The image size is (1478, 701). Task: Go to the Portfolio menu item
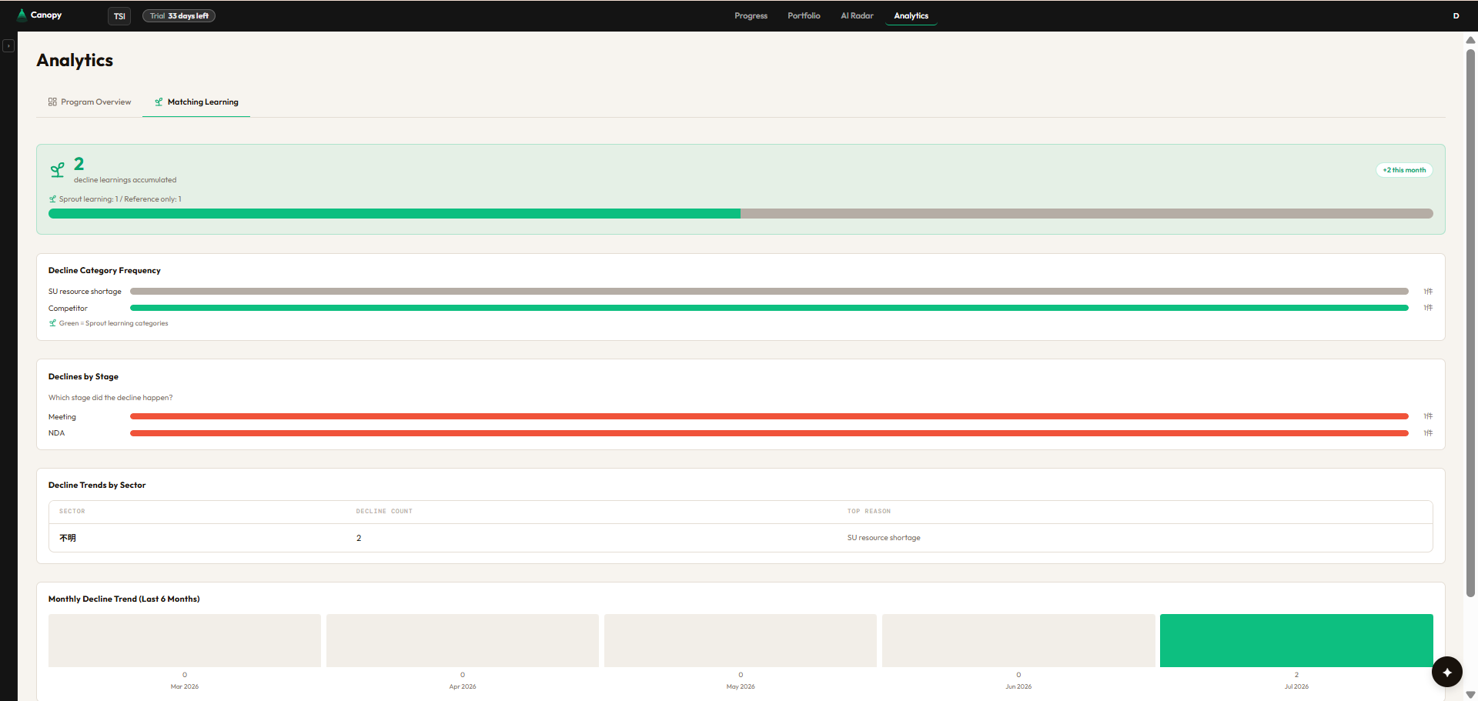coord(804,16)
